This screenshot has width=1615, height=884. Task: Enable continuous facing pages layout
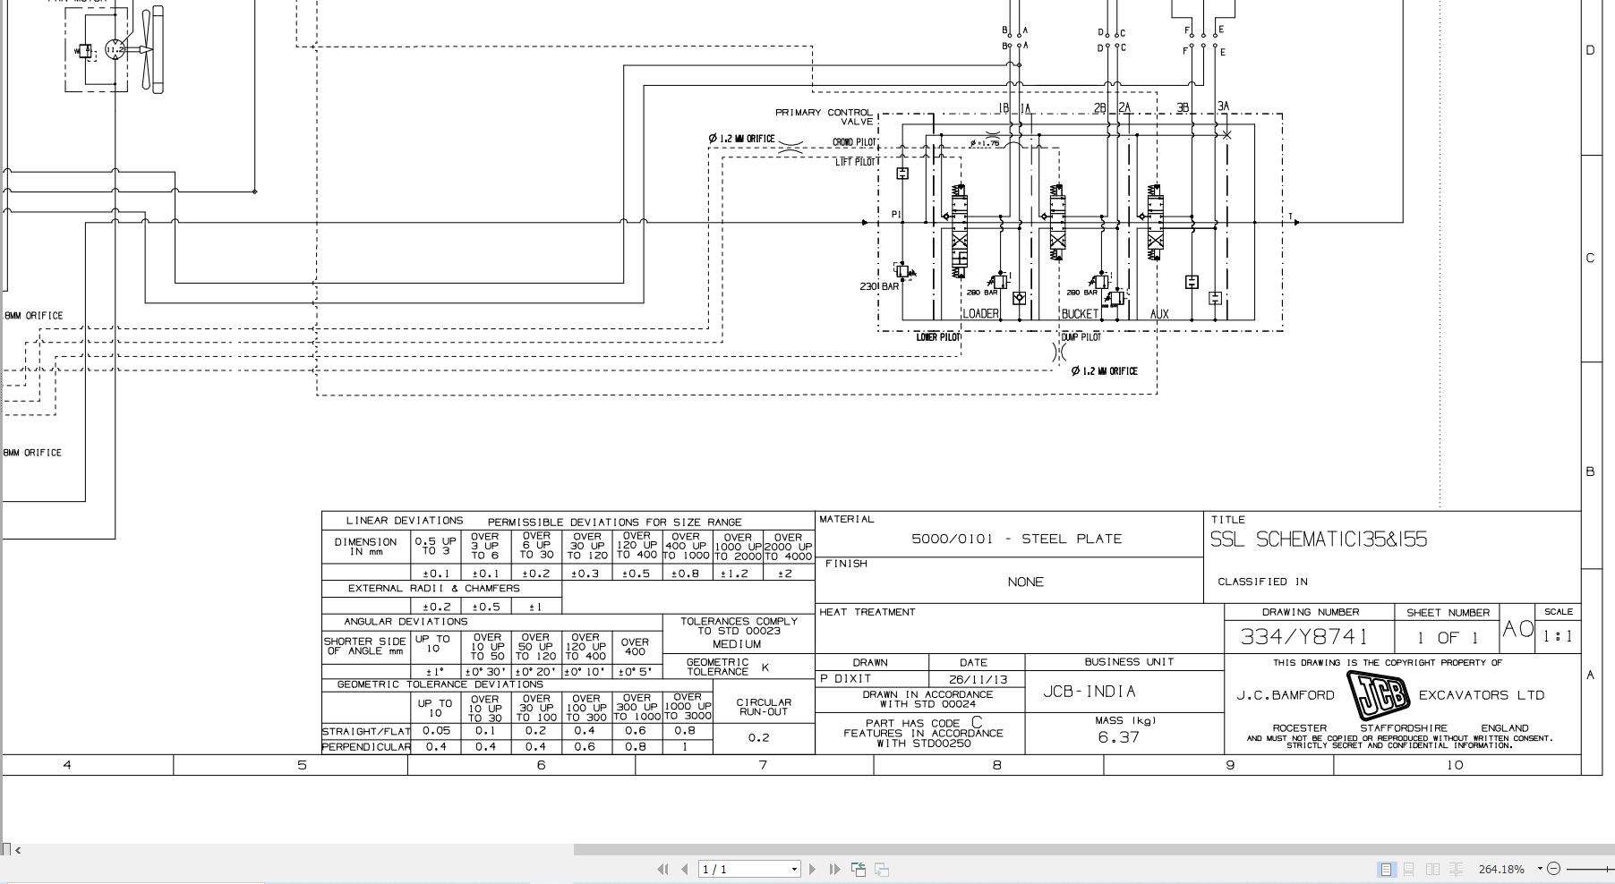pyautogui.click(x=1456, y=868)
